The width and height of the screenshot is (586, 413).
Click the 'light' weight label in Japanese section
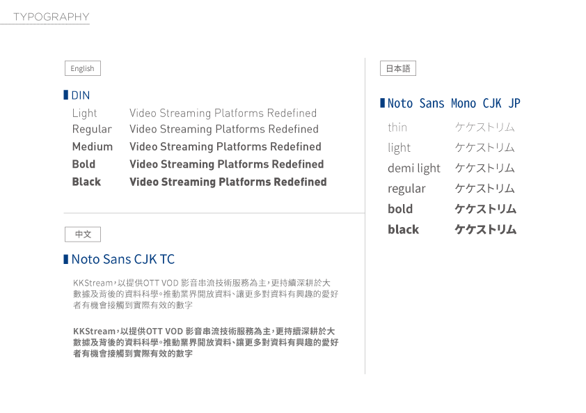(399, 148)
